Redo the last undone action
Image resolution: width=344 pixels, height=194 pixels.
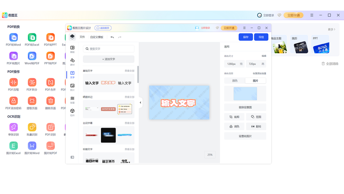(120, 37)
